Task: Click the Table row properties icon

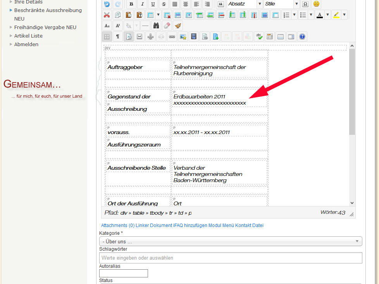Action: pos(178,15)
